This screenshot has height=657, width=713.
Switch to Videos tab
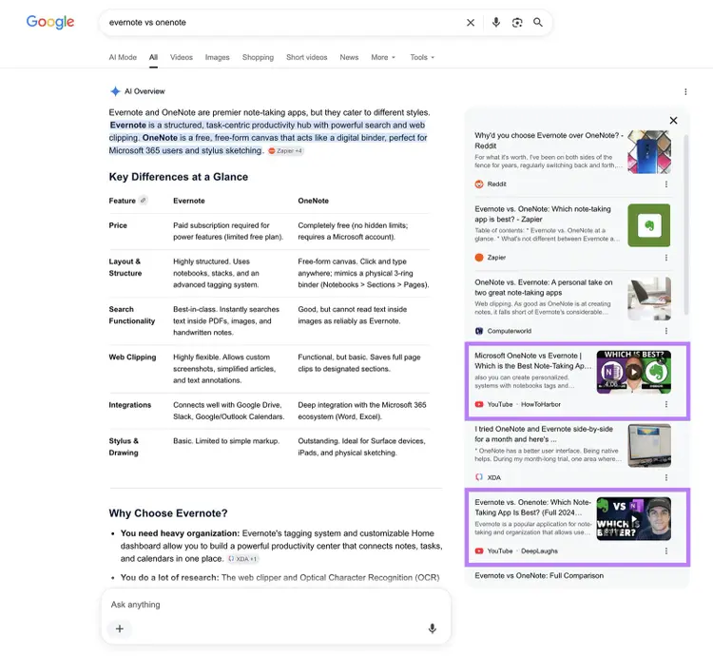point(182,57)
